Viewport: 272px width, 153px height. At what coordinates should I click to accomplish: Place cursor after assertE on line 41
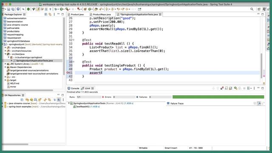[x=102, y=73]
